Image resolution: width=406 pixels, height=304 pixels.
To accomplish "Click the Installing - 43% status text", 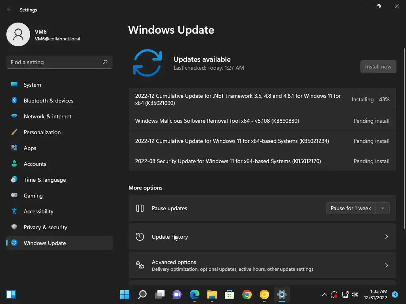I will [370, 99].
